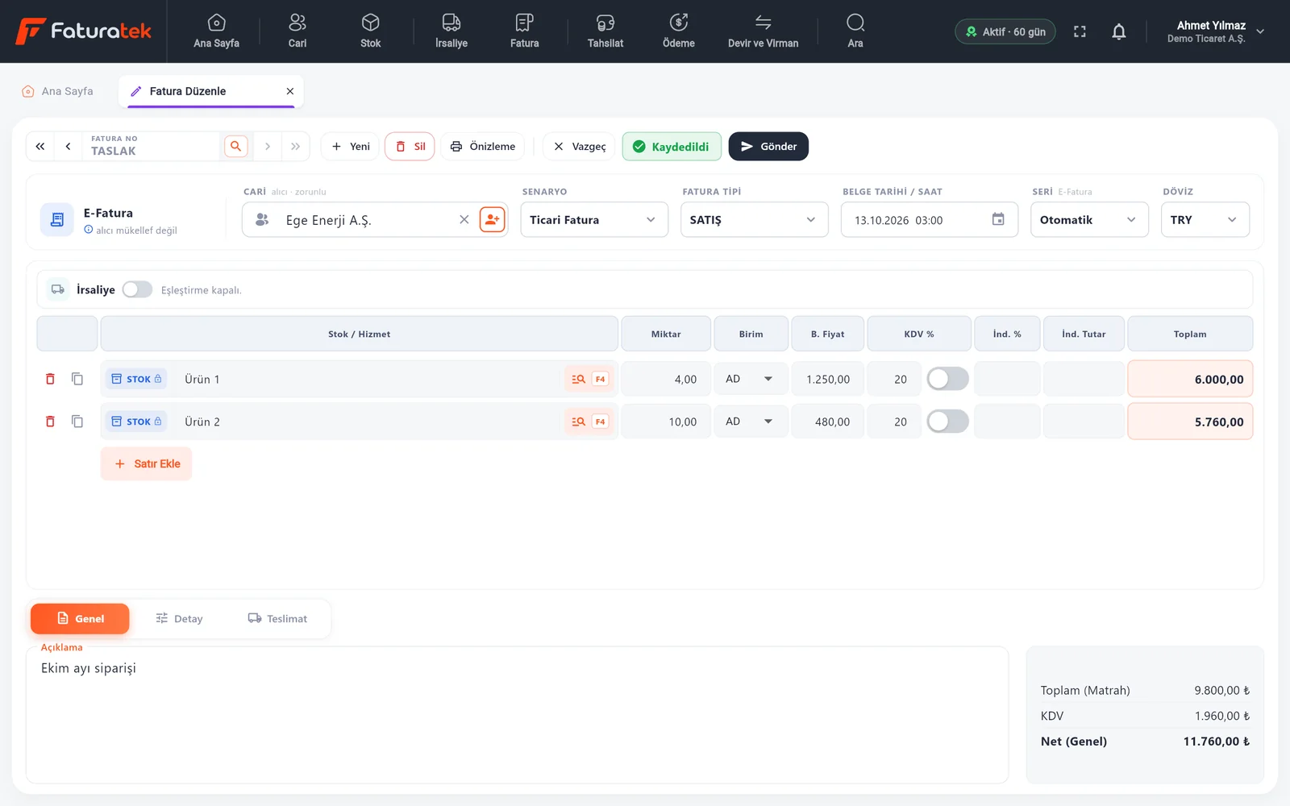
Task: Click the Gönder button
Action: [768, 146]
